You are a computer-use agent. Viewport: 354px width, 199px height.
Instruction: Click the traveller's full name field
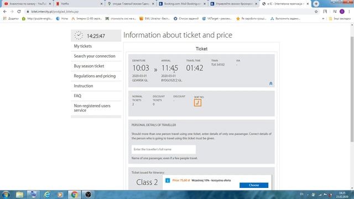pos(164,149)
